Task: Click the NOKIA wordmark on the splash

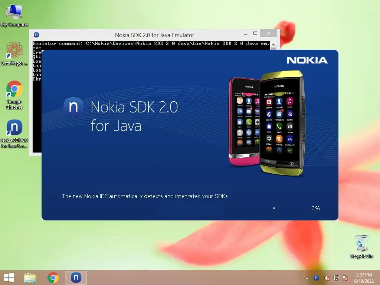Action: click(307, 60)
